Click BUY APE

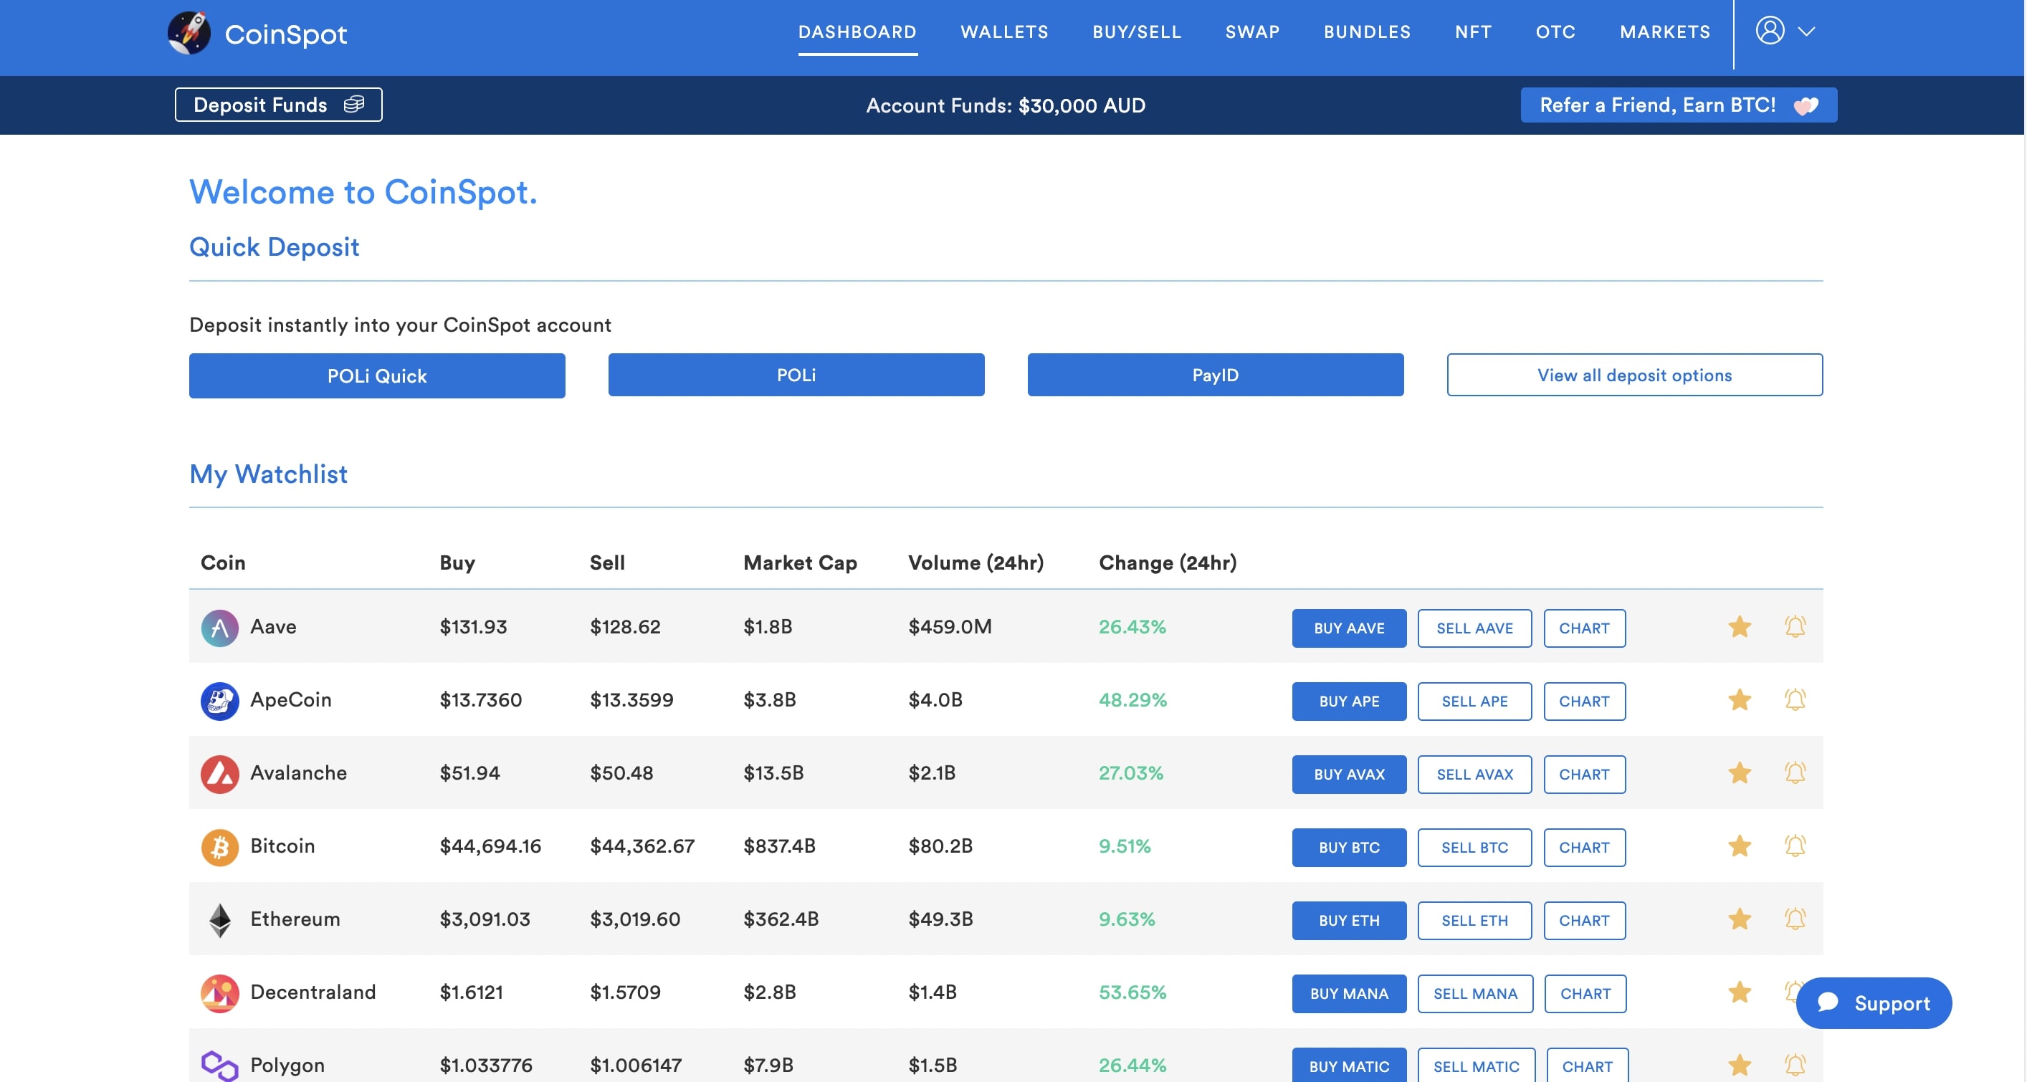tap(1349, 701)
